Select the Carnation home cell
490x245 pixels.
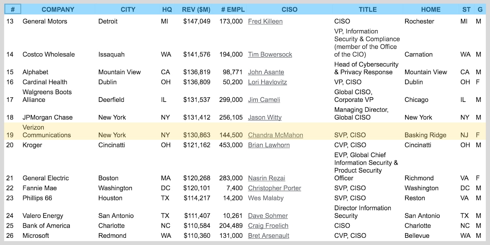coord(418,55)
